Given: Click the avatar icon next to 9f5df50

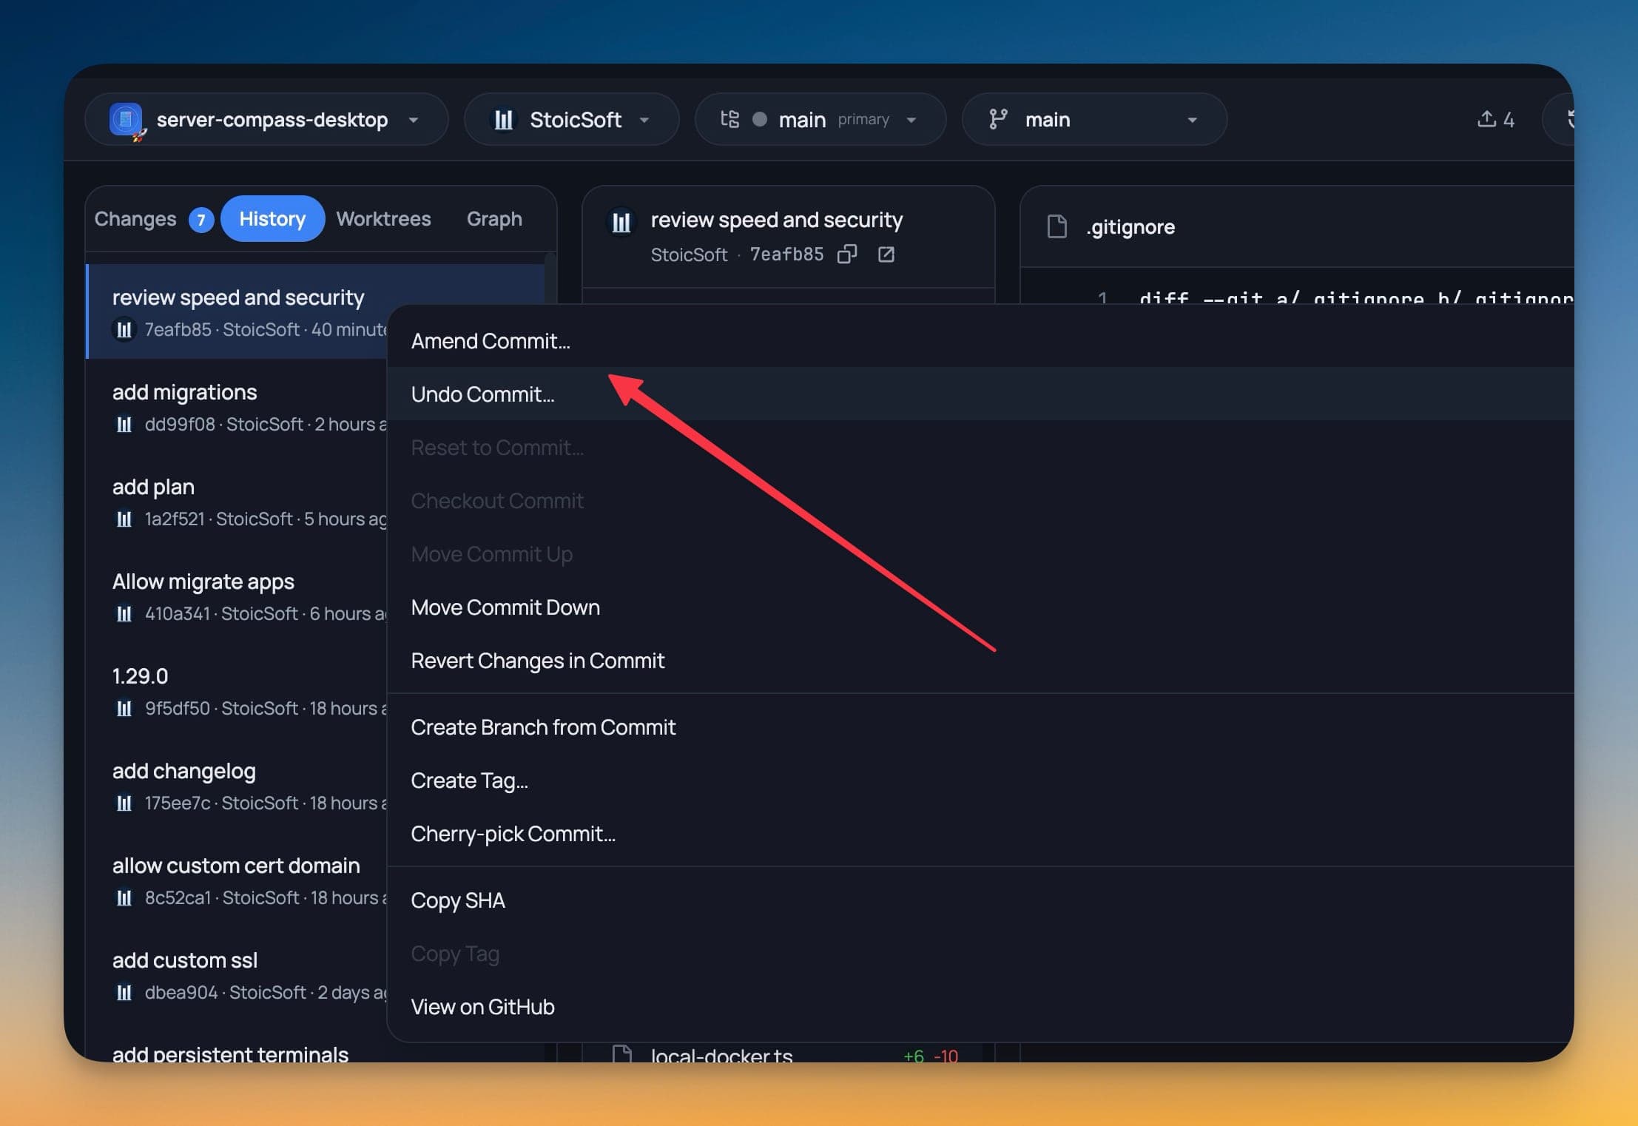Looking at the screenshot, I should 124,708.
